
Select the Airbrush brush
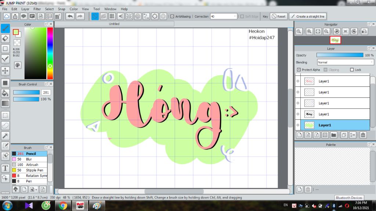point(29,164)
